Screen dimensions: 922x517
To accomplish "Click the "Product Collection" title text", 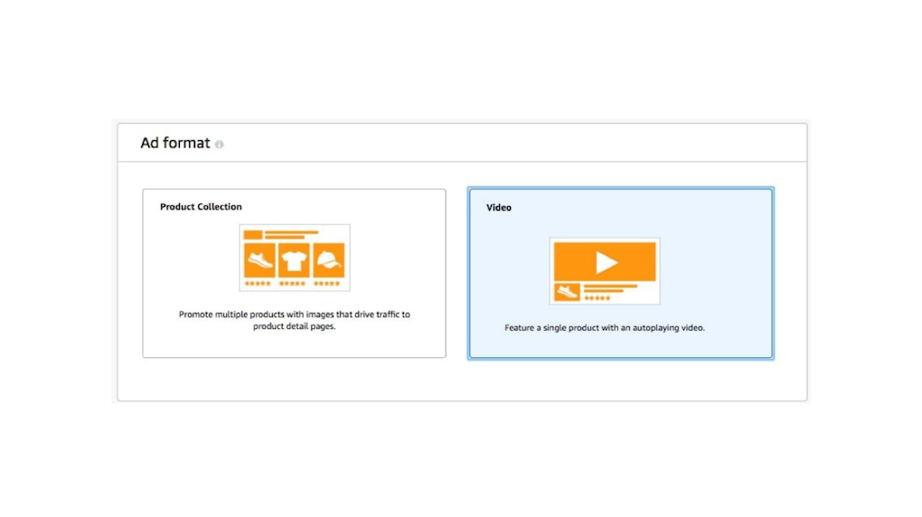I will (201, 207).
